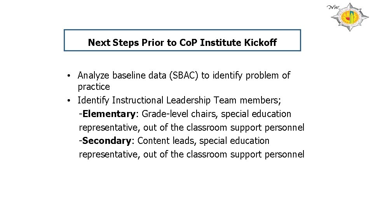Click the NW lettering above the compass logo
The width and height of the screenshot is (373, 210).
pos(333,7)
